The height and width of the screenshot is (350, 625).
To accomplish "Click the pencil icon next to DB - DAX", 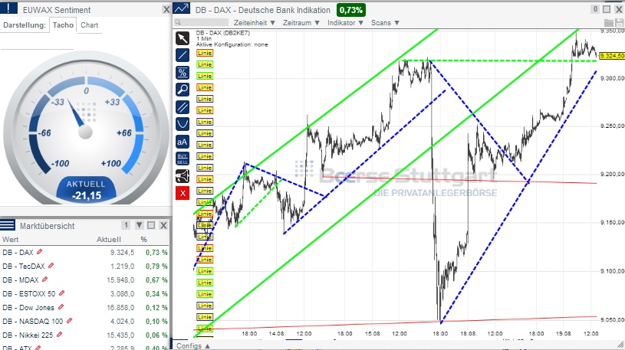I will (x=39, y=252).
